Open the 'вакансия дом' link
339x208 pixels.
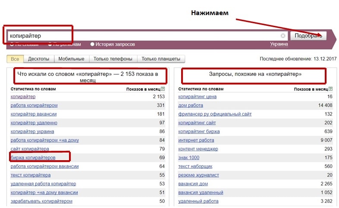[x=193, y=184]
